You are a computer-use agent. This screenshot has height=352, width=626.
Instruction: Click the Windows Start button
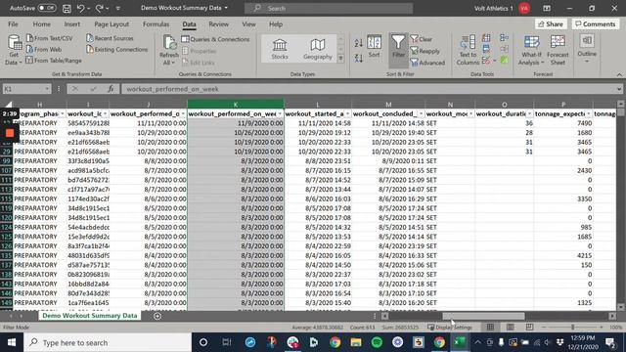[x=11, y=342]
